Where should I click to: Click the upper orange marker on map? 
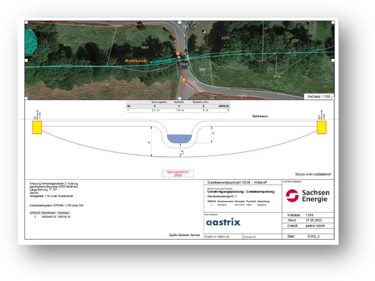177,54
